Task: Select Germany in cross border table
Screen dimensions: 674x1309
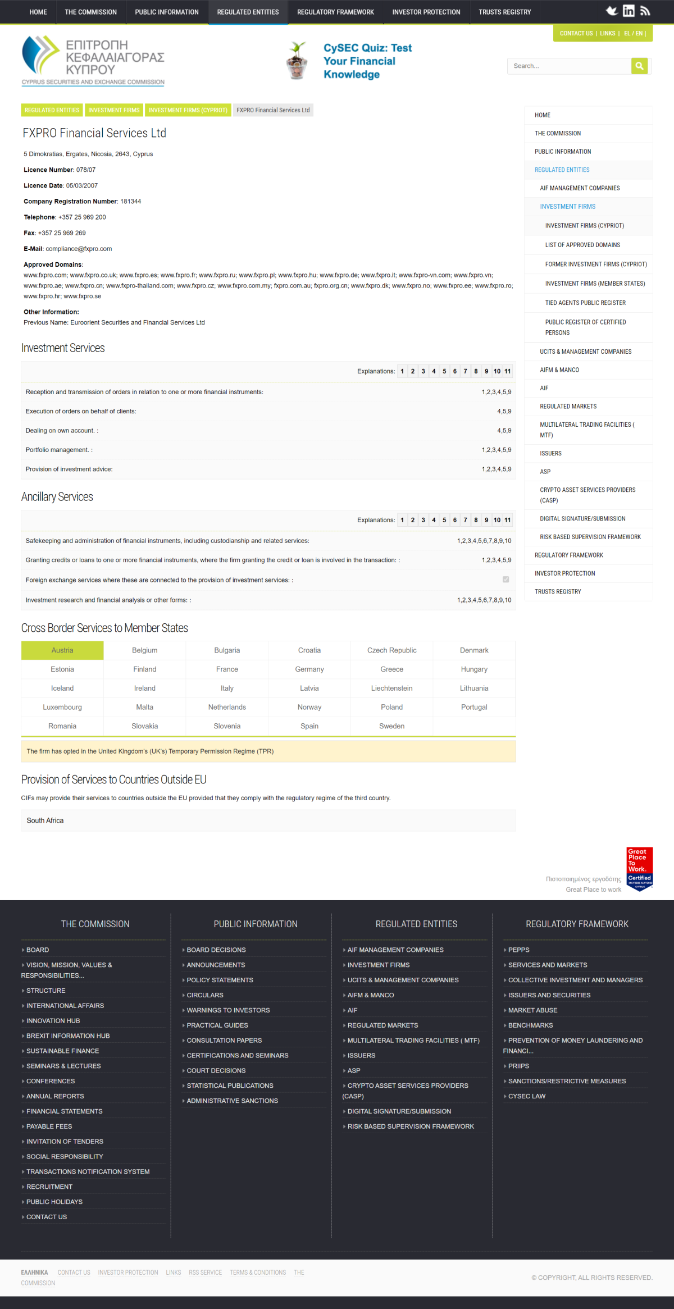Action: tap(309, 669)
